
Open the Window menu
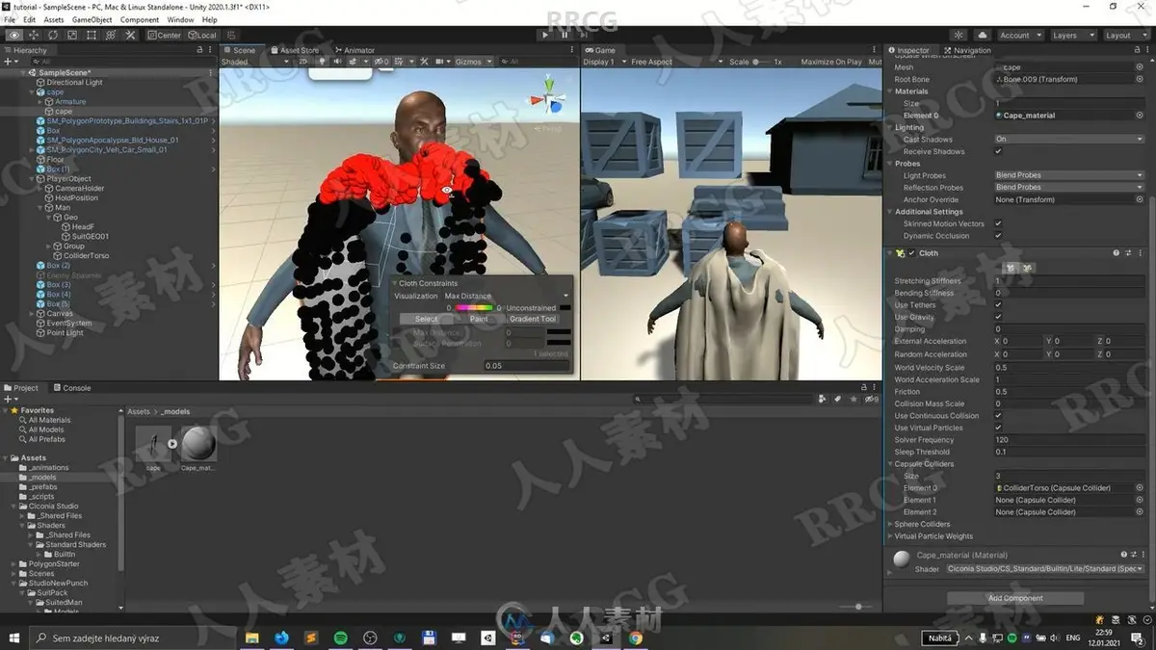tap(180, 19)
